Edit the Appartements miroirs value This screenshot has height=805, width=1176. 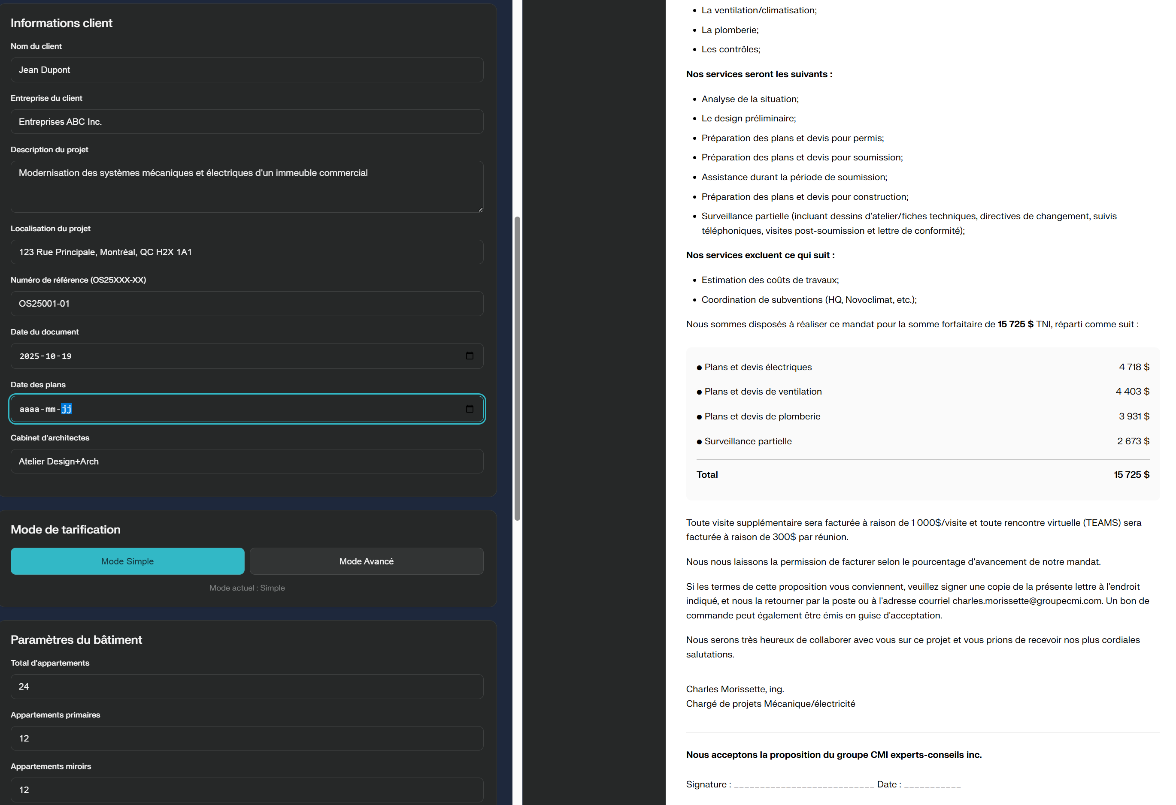coord(246,790)
